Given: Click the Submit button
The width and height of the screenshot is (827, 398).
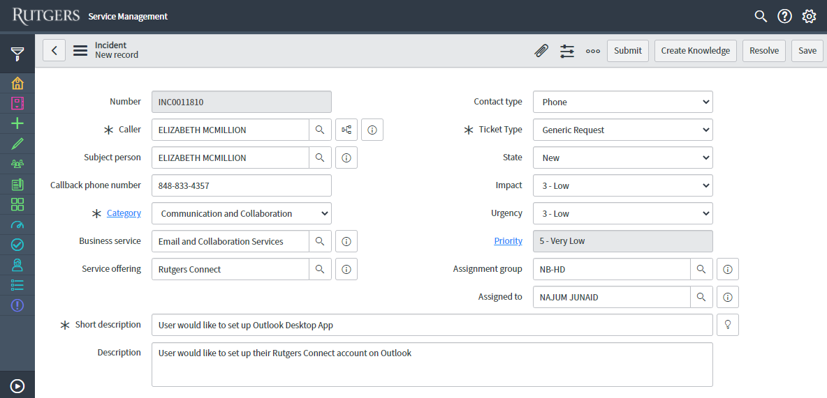Looking at the screenshot, I should 628,51.
